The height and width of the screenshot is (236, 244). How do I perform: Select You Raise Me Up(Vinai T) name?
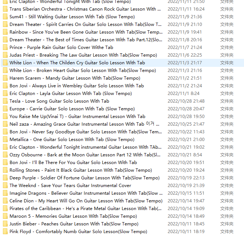click(x=77, y=117)
